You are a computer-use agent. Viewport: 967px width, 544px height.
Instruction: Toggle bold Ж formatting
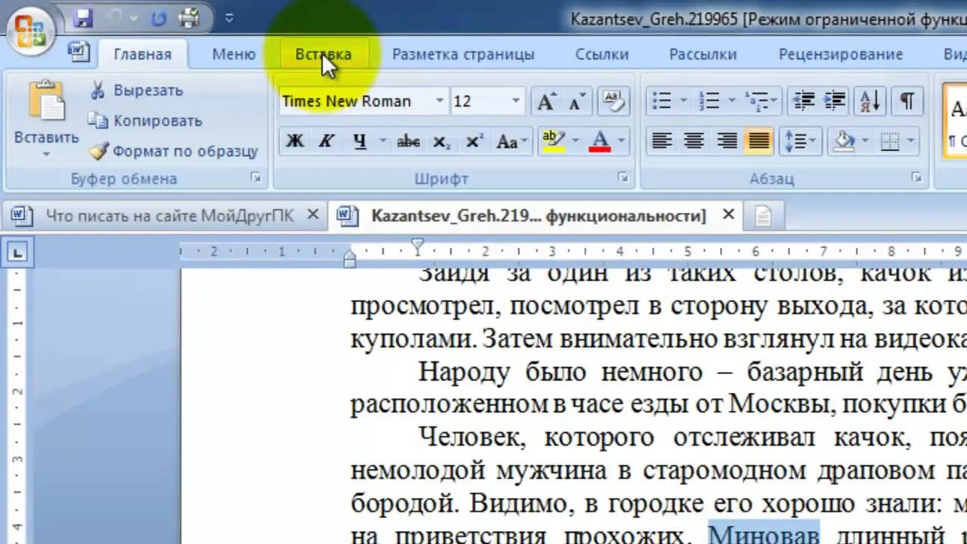coord(295,141)
